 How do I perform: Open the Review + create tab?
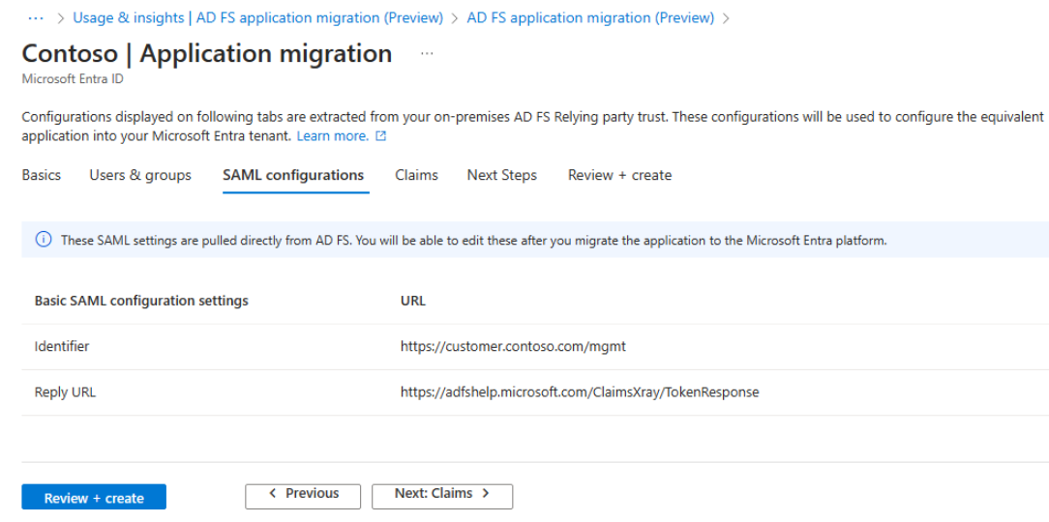click(619, 175)
